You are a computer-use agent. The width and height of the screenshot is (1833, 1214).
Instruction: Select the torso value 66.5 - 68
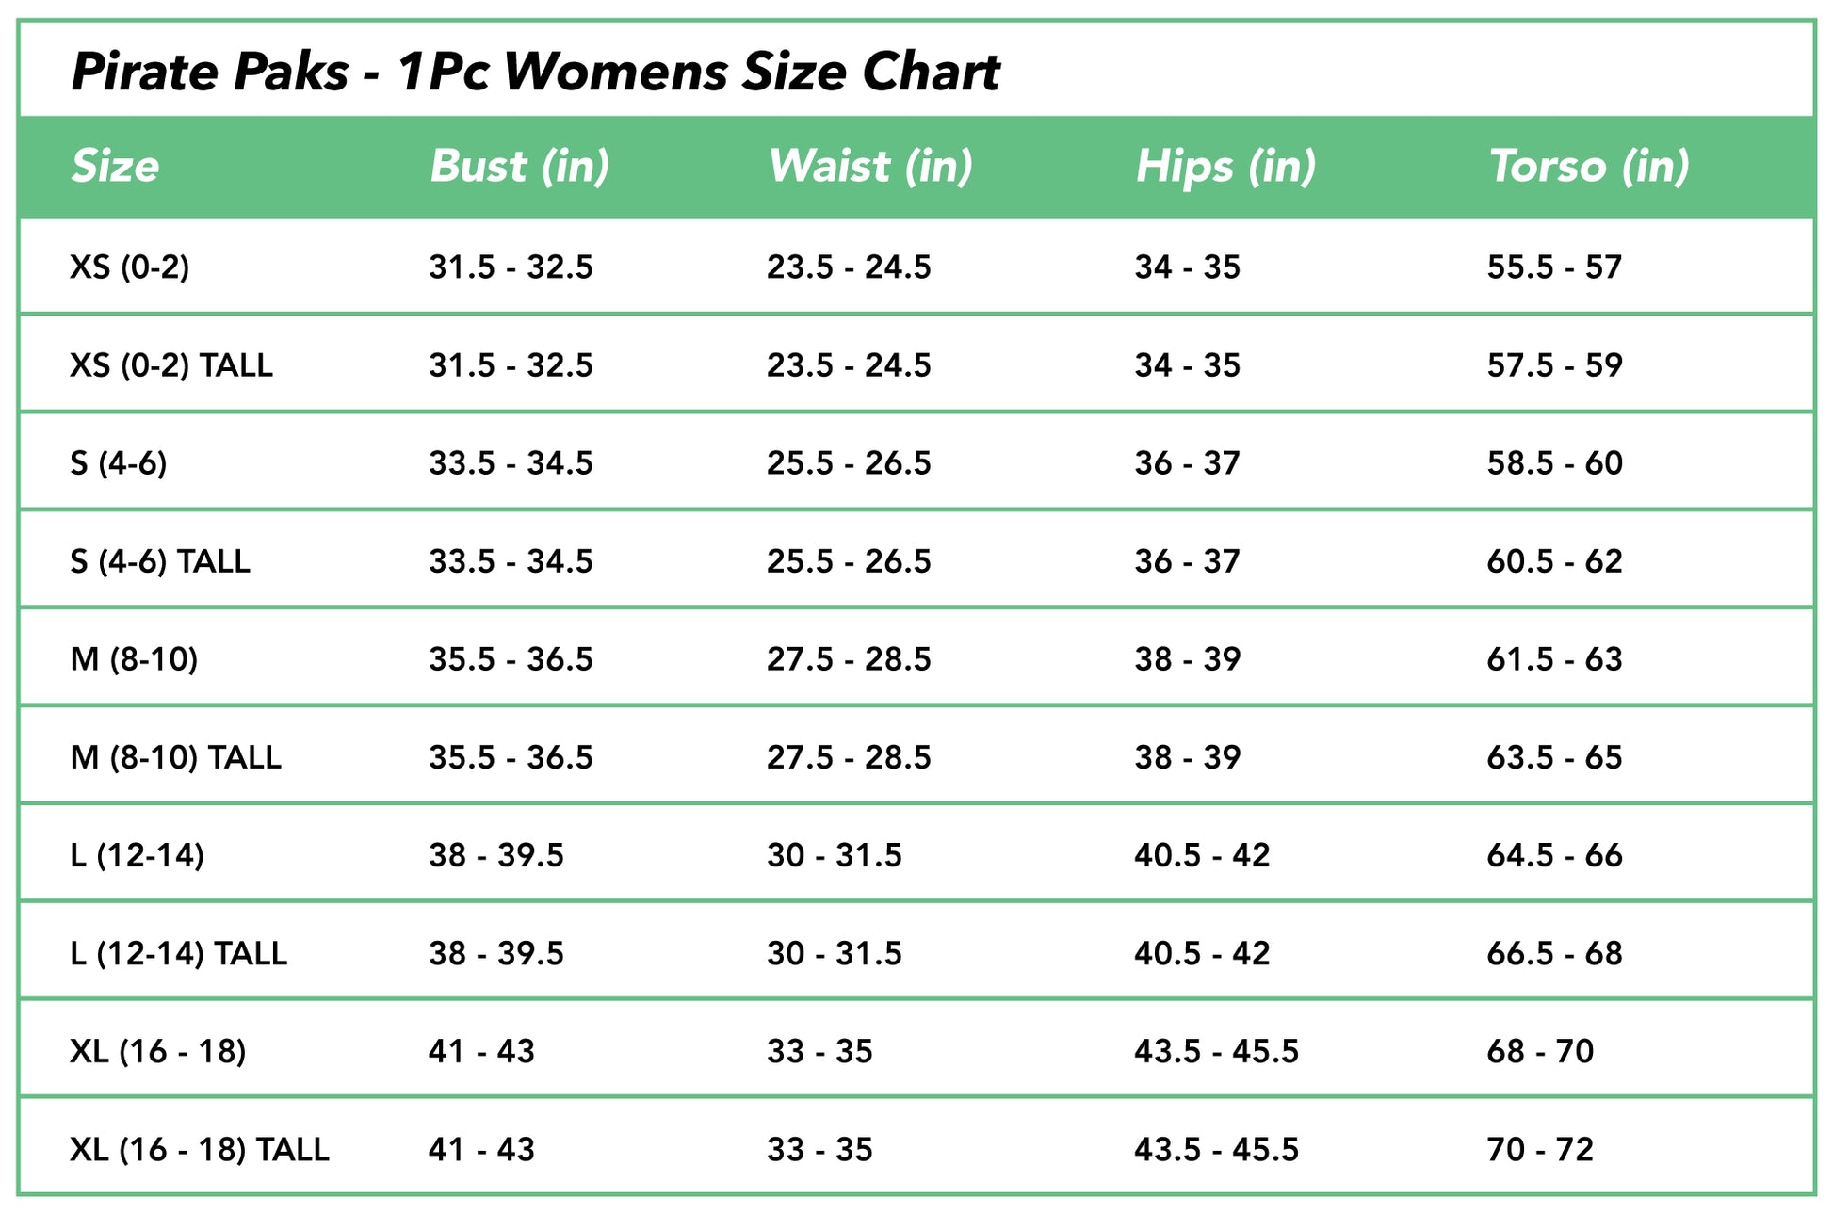click(1554, 953)
